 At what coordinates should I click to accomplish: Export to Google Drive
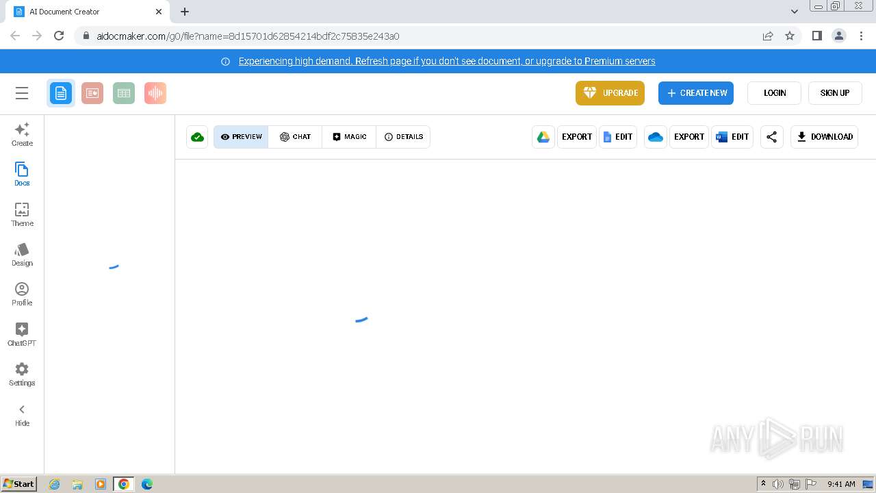click(577, 137)
